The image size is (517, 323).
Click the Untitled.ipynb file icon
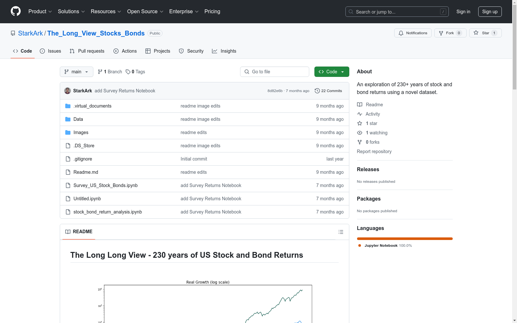pos(68,199)
